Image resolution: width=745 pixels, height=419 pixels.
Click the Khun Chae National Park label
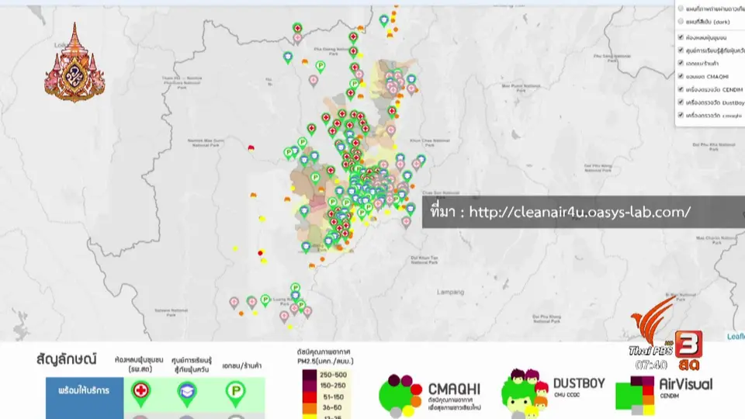click(x=429, y=143)
